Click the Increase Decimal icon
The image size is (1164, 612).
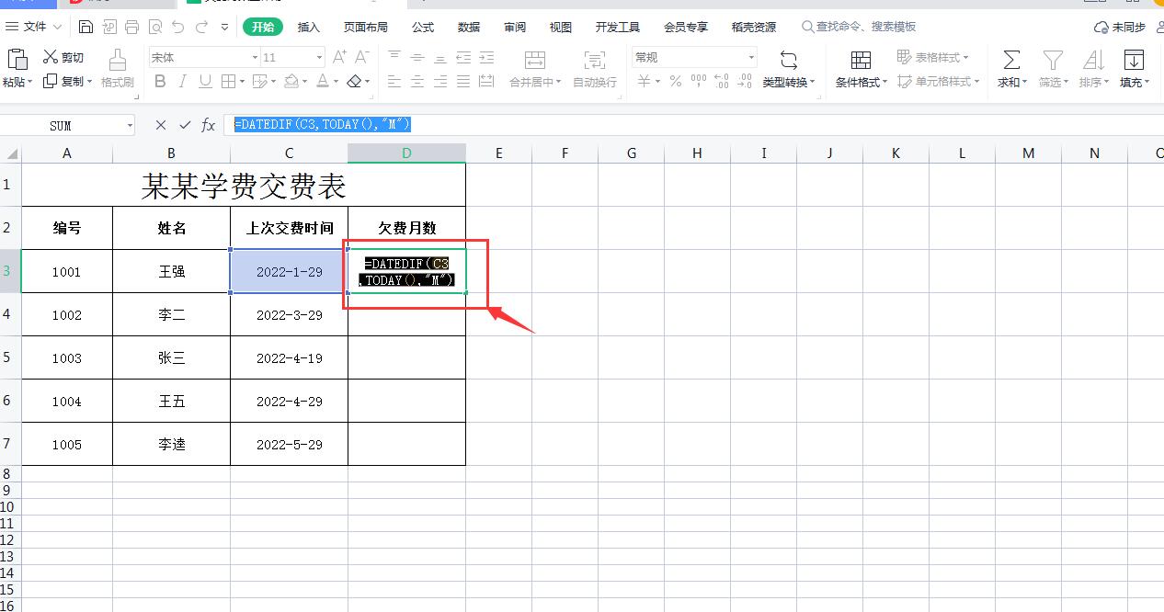(721, 82)
